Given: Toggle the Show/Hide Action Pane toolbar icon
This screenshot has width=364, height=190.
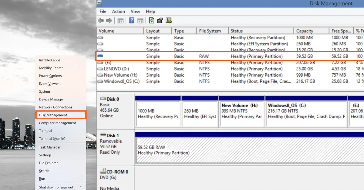Looking at the screenshot, I should (140, 21).
